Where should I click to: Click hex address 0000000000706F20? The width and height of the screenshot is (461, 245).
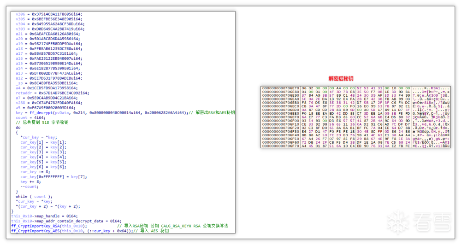280,128
